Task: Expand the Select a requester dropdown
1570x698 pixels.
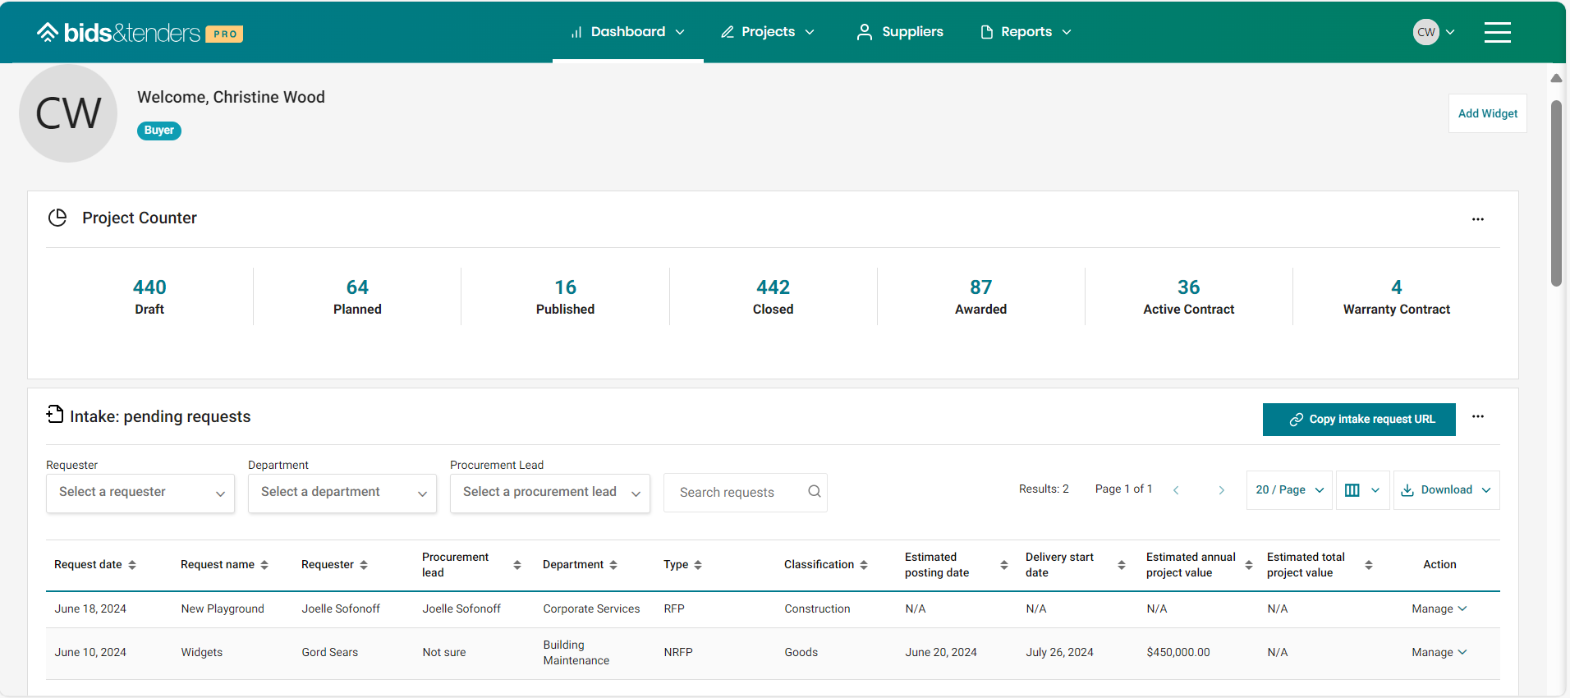Action: (140, 493)
